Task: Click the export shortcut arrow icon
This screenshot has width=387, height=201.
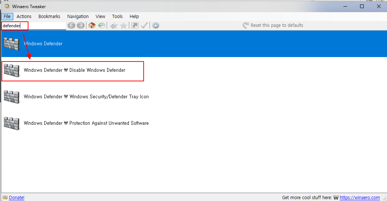Action: click(135, 25)
